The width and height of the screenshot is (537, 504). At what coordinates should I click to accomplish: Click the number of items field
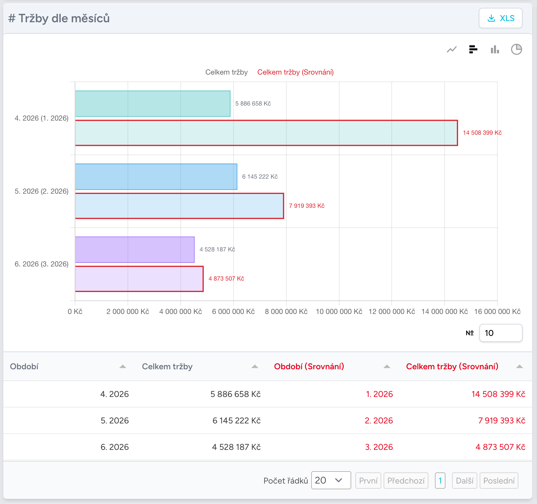501,333
